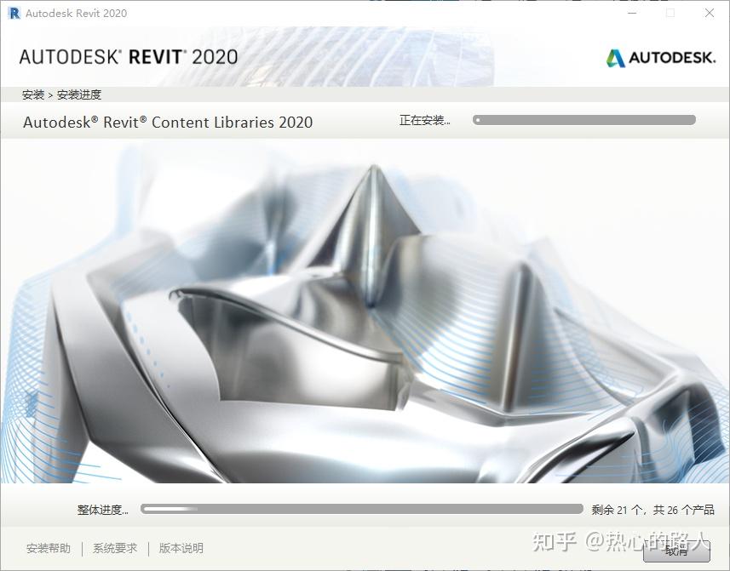Click the Autodesk Revit 2020 window title
This screenshot has height=571, width=730.
click(75, 13)
